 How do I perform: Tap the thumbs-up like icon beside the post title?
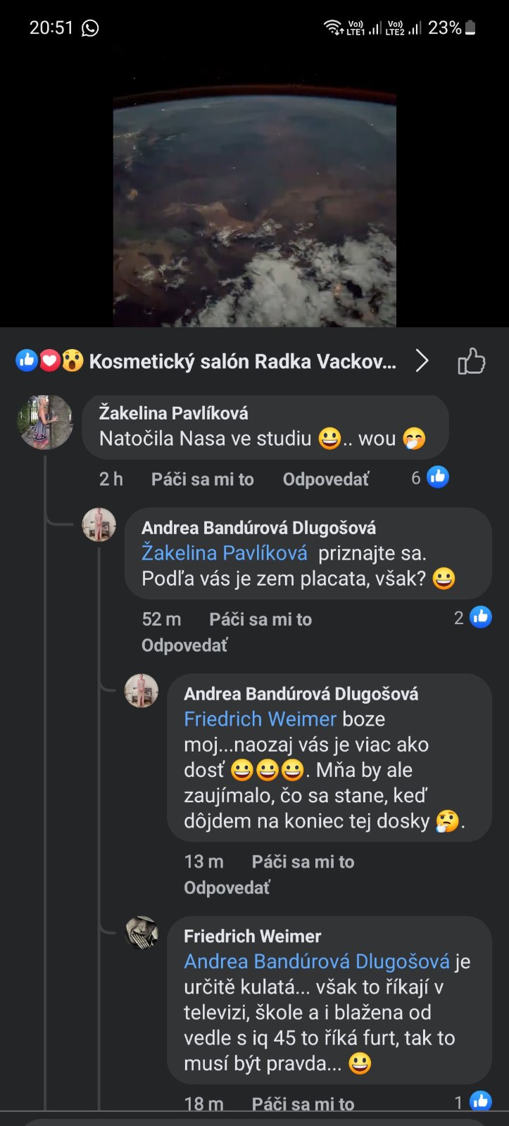pyautogui.click(x=471, y=362)
